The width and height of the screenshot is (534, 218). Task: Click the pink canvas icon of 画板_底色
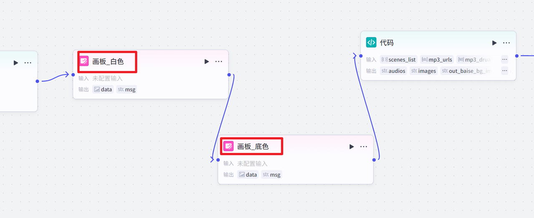[229, 146]
